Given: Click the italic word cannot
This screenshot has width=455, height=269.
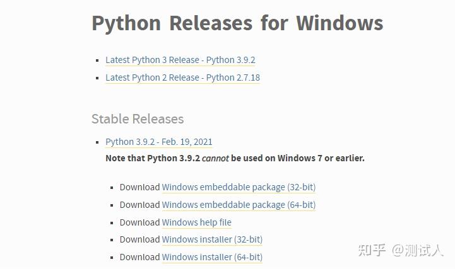Looking at the screenshot, I should tap(215, 158).
